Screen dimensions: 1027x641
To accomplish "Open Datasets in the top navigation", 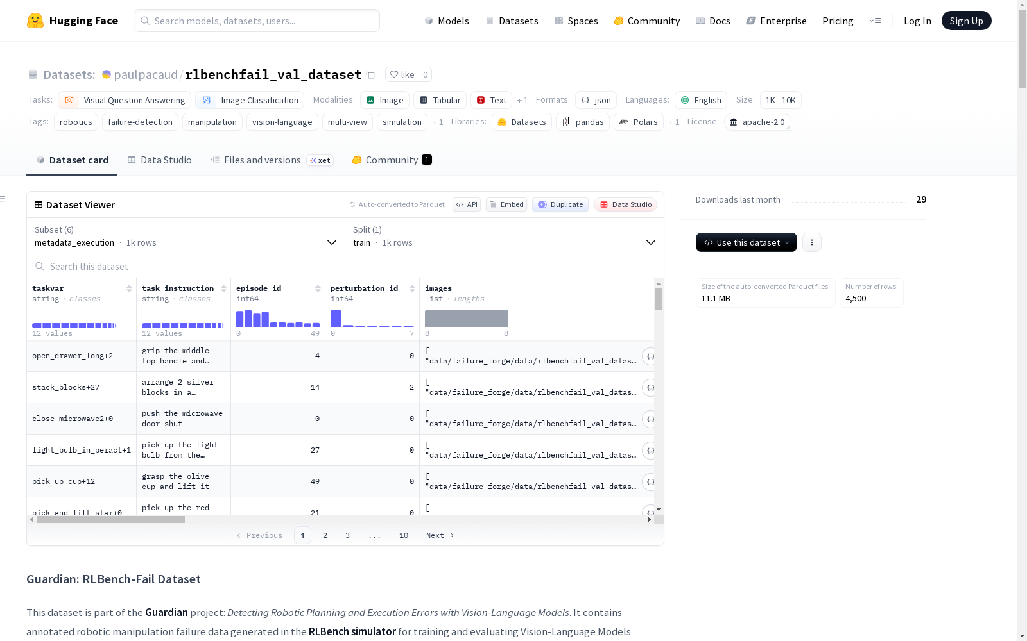I will [512, 21].
